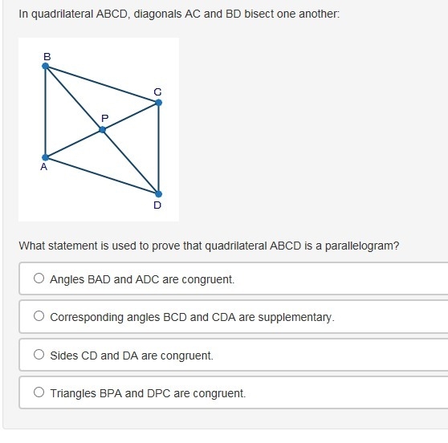Viewport: 448px width, 443px height.
Task: Click vertex point A in the diagram
Action: 46,157
